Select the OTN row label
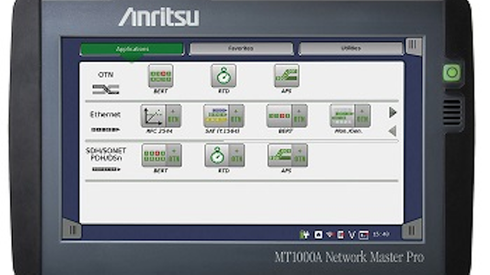This screenshot has width=490, height=275. pos(105,75)
